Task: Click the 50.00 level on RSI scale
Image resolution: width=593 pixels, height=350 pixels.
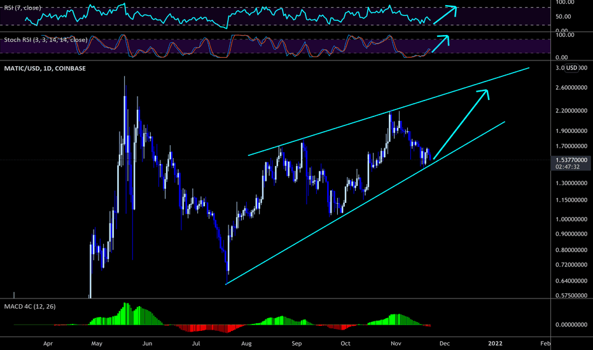Action: [x=564, y=17]
